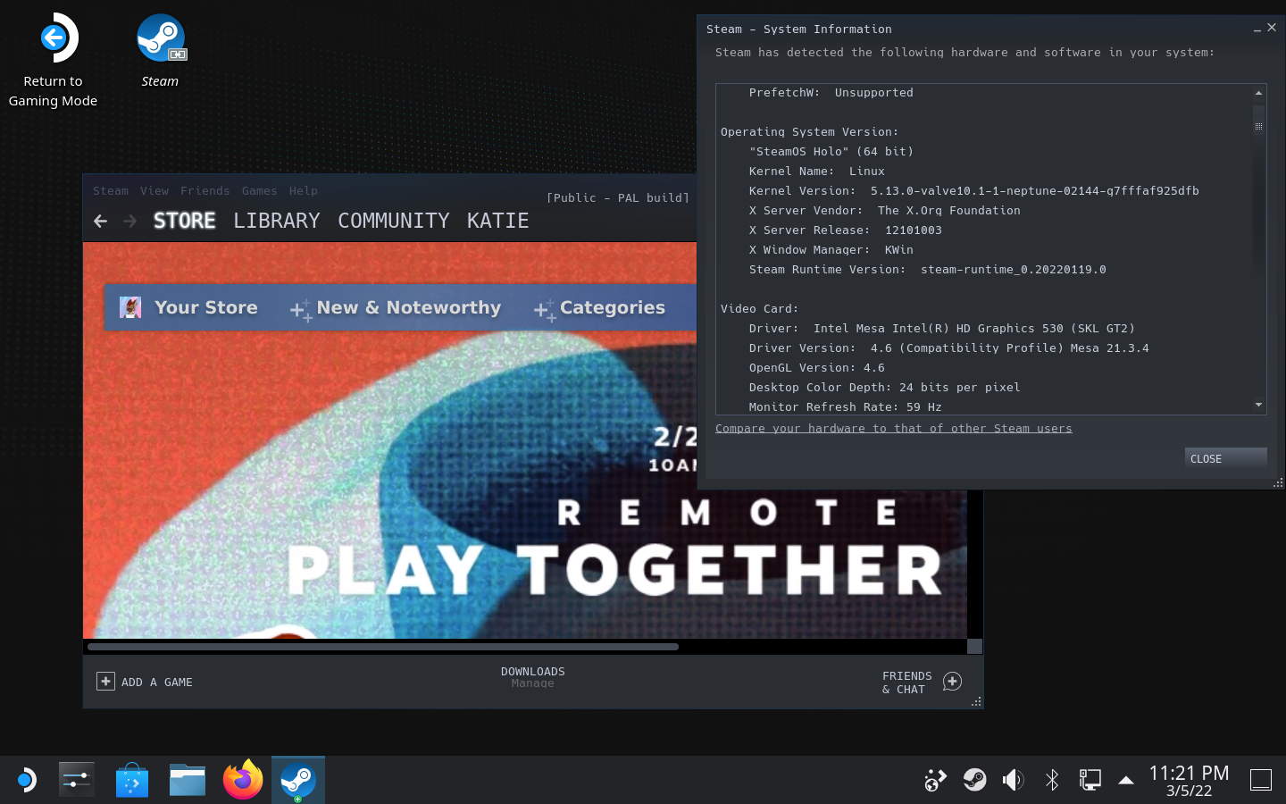The width and height of the screenshot is (1286, 804).
Task: Open the network connections tray icon
Action: 1090,781
